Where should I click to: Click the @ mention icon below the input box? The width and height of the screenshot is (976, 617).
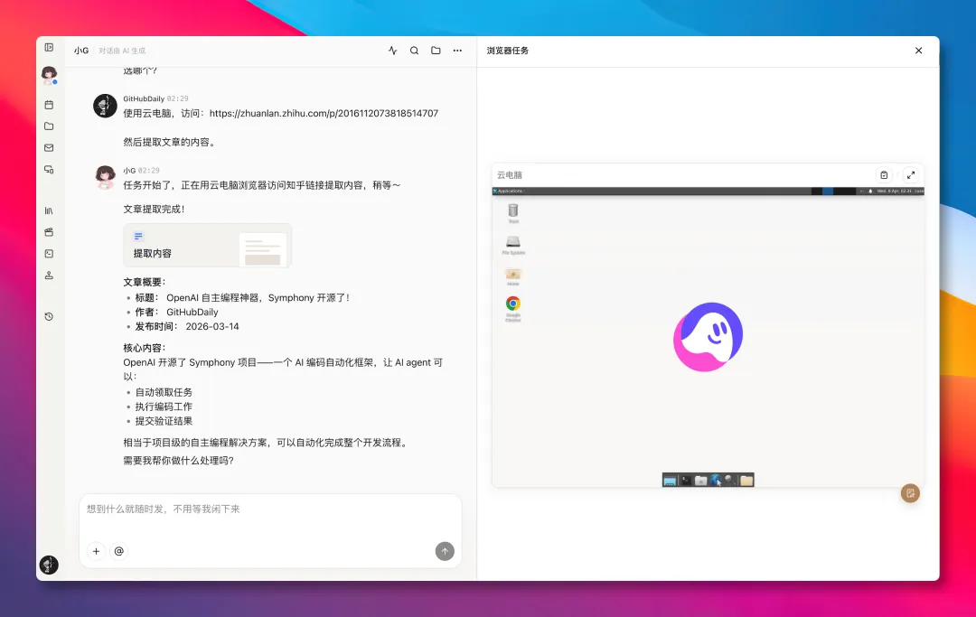point(119,551)
